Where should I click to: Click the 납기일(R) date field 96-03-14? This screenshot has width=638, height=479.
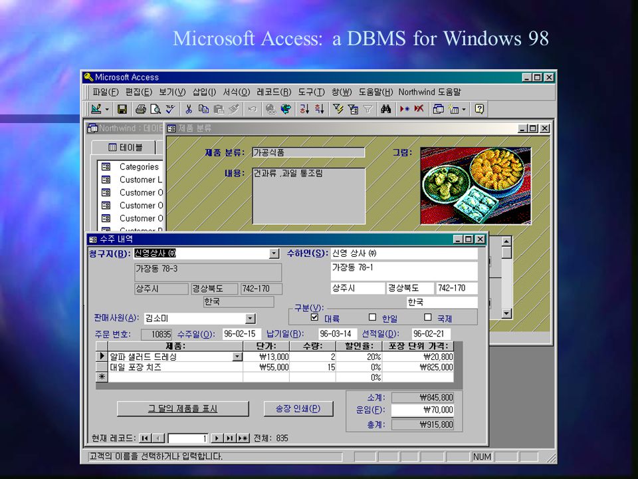pos(338,334)
